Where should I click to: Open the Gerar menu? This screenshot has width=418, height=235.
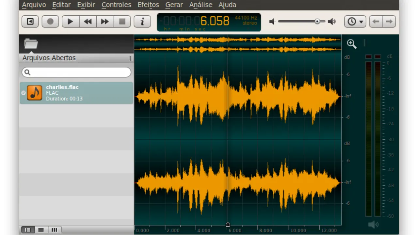[174, 5]
